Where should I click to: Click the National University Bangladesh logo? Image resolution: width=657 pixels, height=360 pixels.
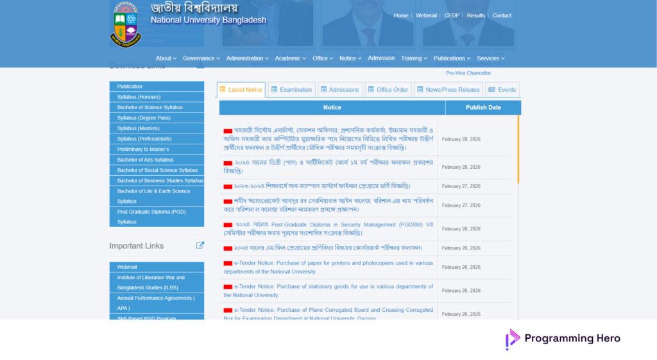click(x=125, y=24)
